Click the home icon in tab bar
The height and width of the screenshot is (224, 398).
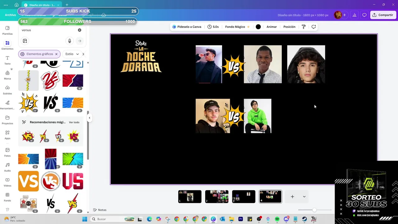16,5
